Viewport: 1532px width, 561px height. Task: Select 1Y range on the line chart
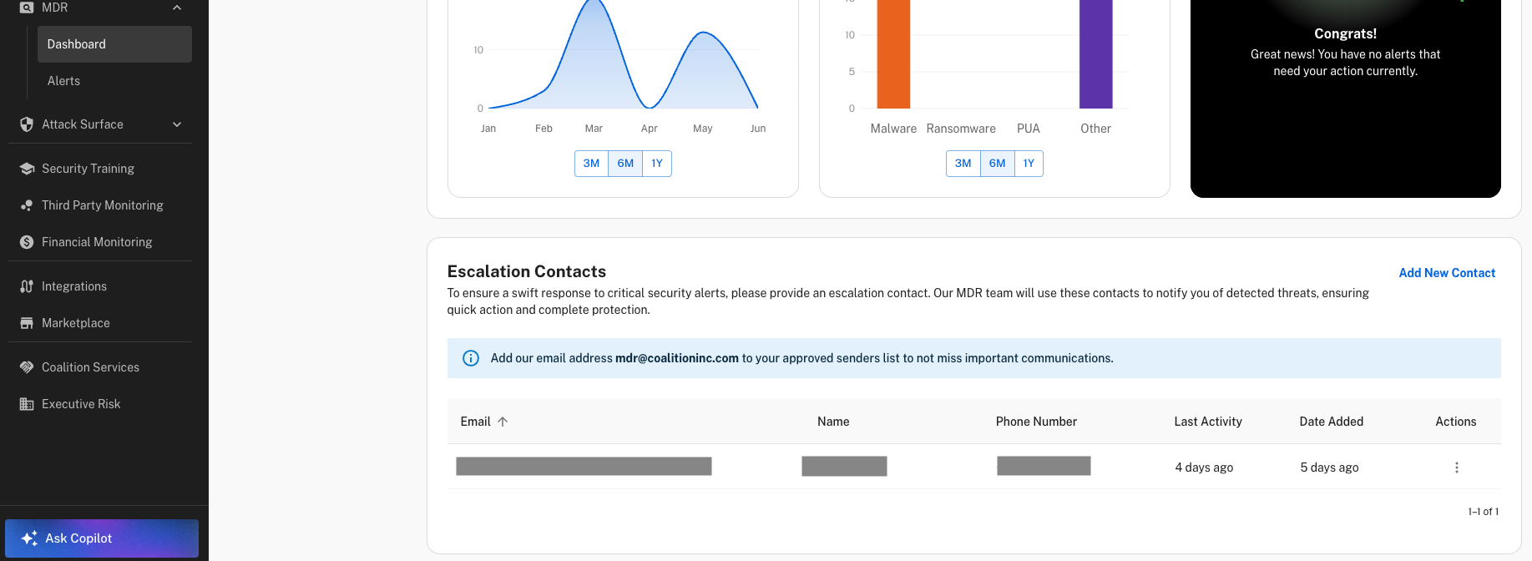click(657, 164)
